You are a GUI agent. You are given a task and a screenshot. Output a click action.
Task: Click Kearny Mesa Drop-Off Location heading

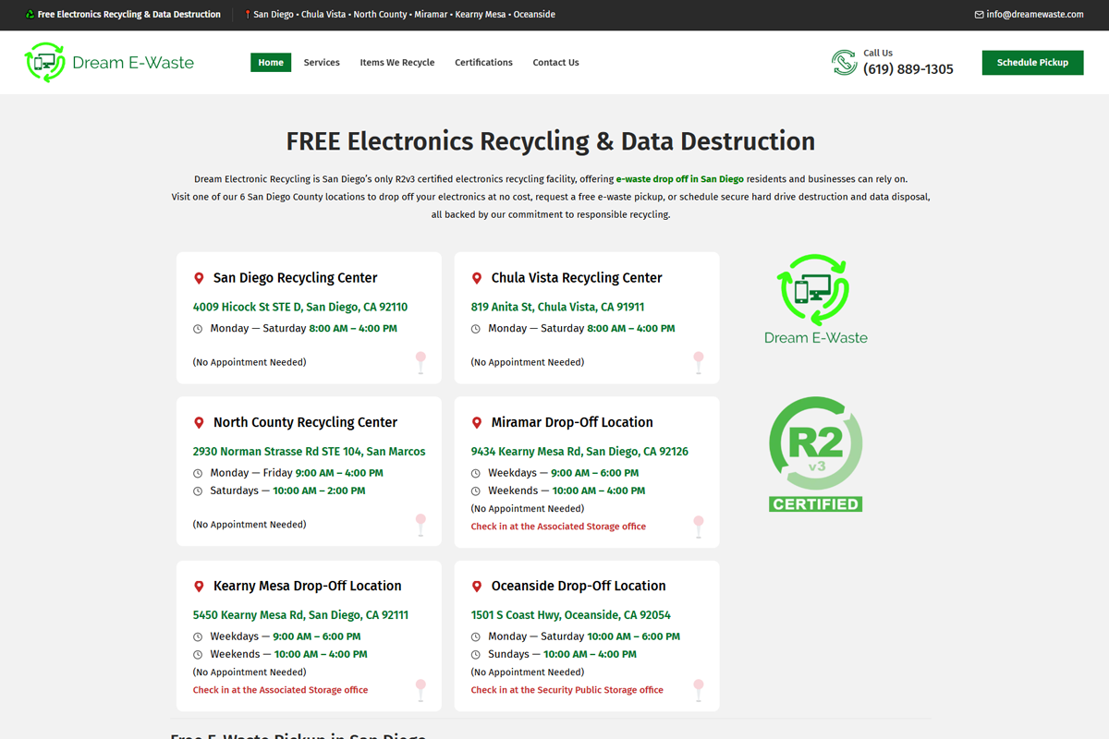tap(308, 587)
